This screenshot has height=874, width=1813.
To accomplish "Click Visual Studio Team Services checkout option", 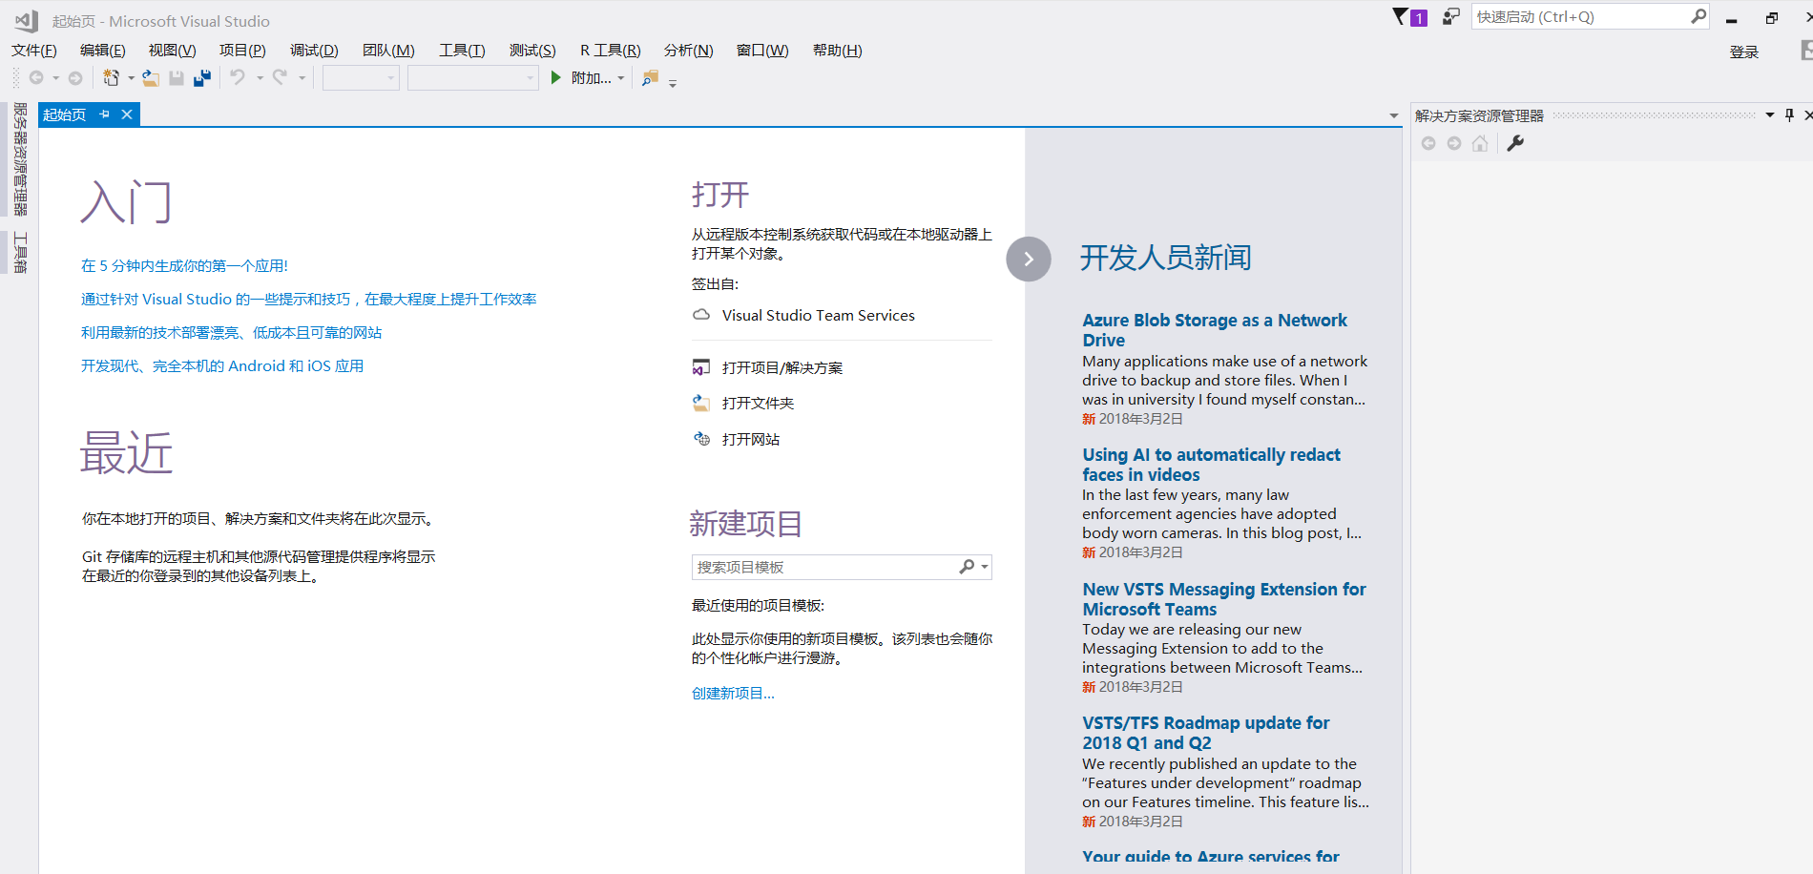I will 819,315.
